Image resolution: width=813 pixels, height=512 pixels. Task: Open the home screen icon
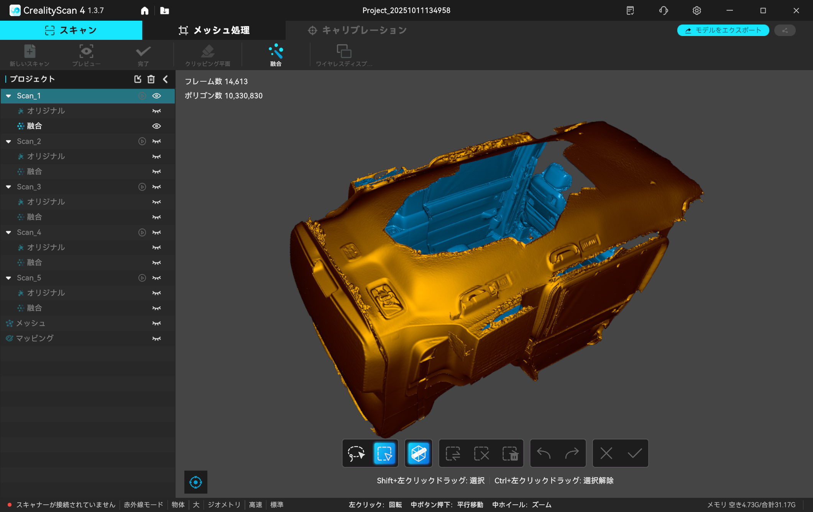click(x=145, y=11)
